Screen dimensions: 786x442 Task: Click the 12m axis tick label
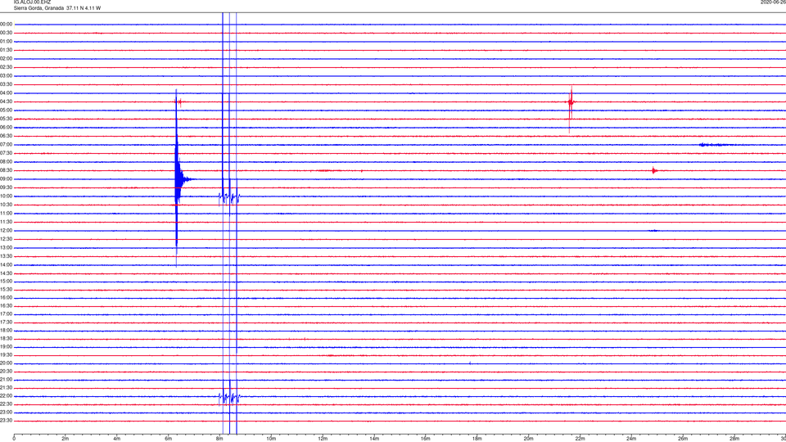point(323,439)
